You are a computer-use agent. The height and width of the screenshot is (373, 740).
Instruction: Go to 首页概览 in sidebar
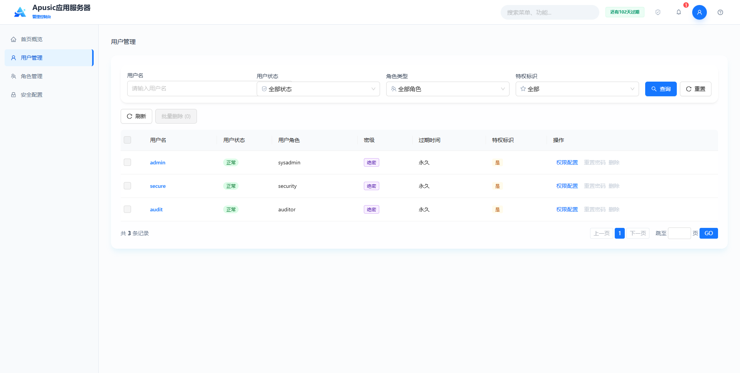click(49, 39)
